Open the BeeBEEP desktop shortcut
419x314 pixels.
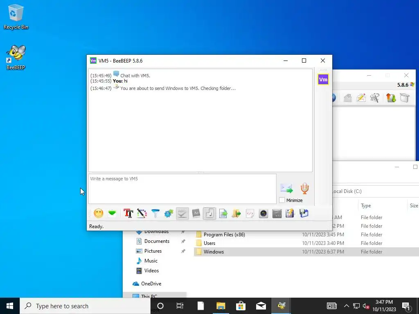point(16,57)
